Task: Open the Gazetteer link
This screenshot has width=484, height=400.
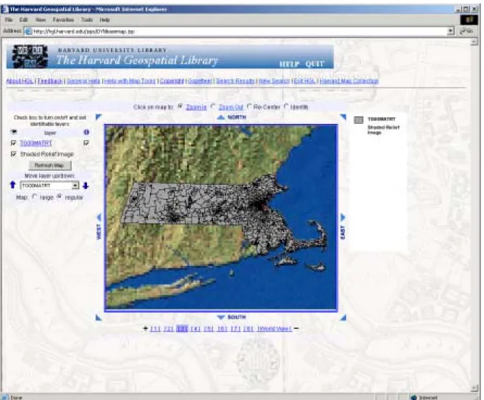Action: point(200,81)
